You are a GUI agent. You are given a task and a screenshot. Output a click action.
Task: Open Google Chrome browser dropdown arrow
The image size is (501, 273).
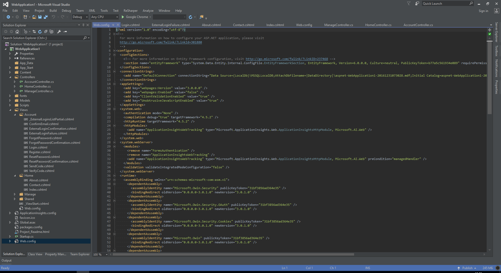150,17
